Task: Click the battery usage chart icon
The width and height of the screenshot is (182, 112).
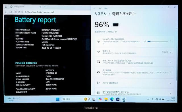Action: coord(98,83)
